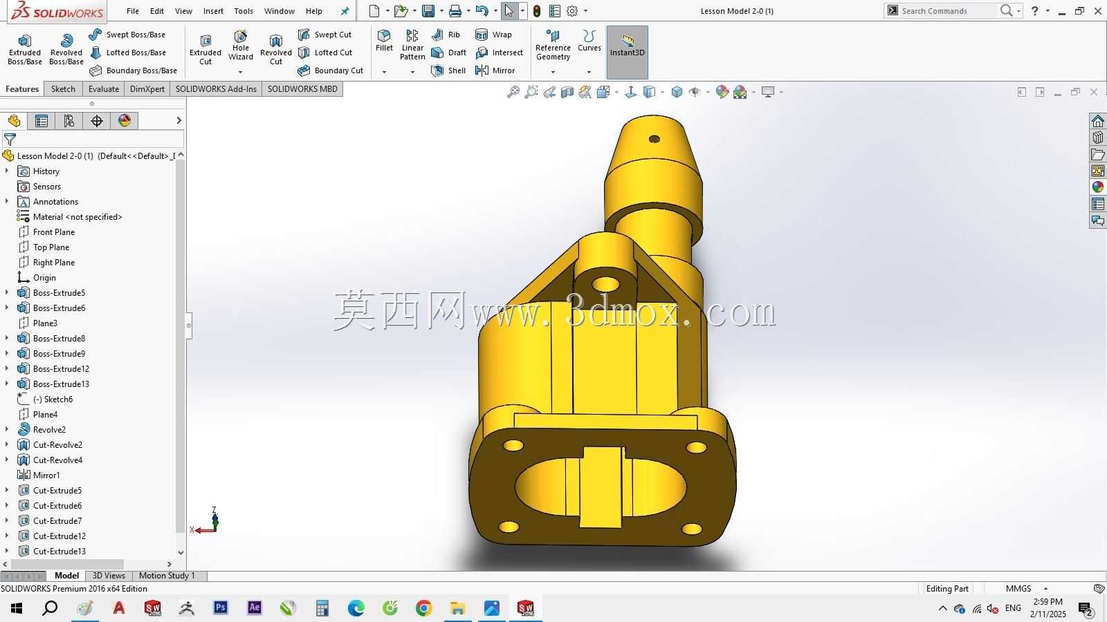Select the Extruded Cut tool
Viewport: 1107px width, 622px height.
point(205,50)
